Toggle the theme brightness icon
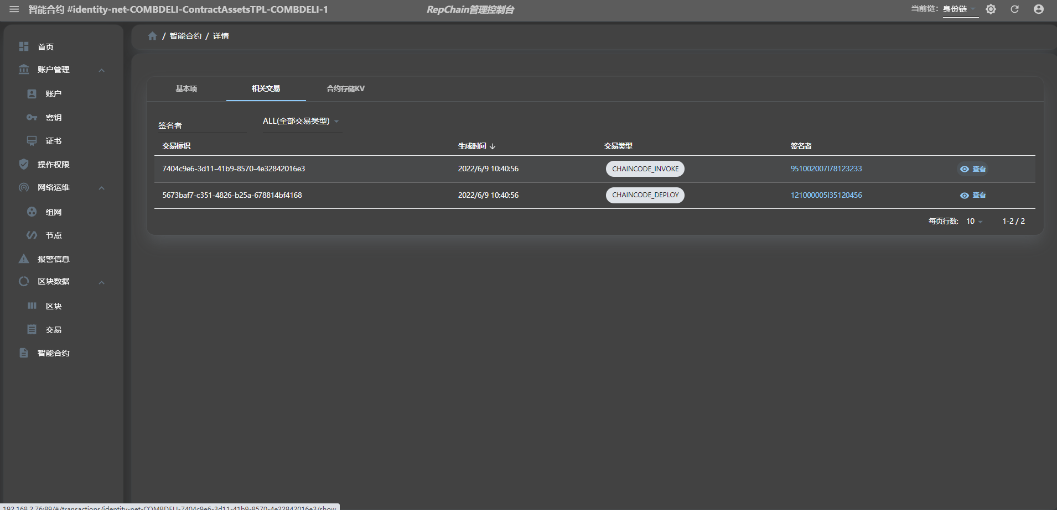Viewport: 1057px width, 510px height. pos(991,9)
